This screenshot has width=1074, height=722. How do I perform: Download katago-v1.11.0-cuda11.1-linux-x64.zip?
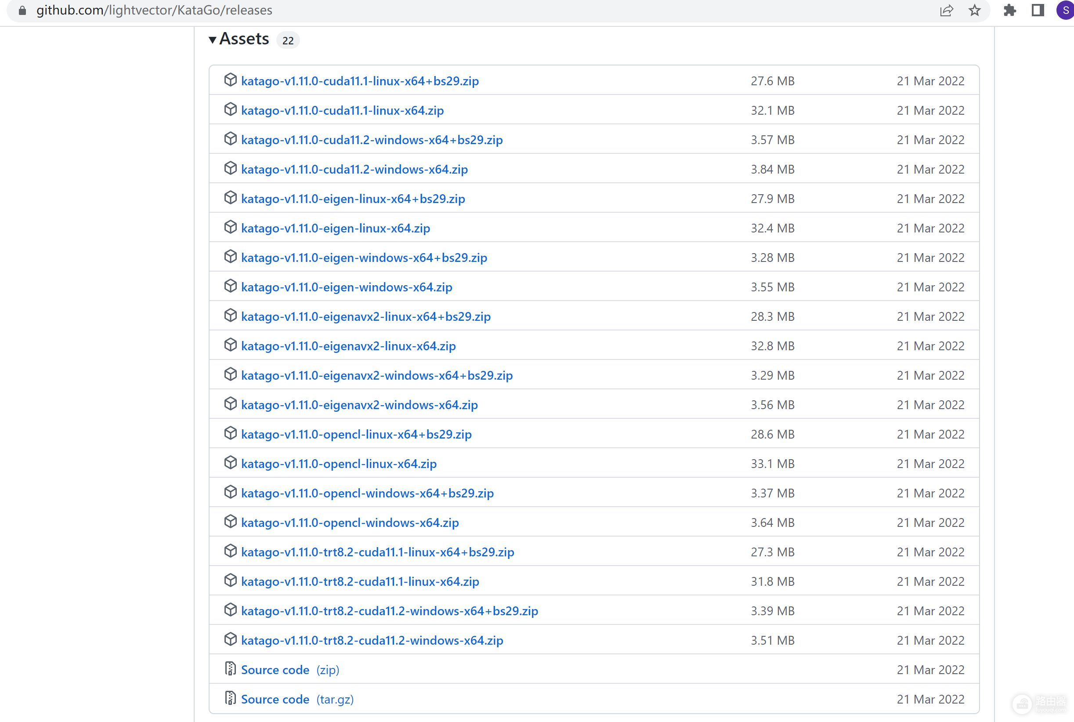(342, 110)
